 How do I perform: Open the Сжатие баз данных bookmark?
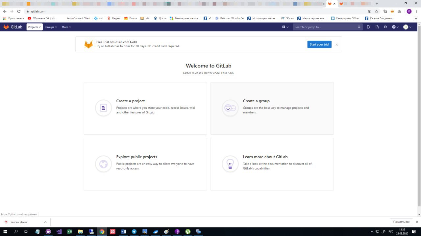coord(379,18)
